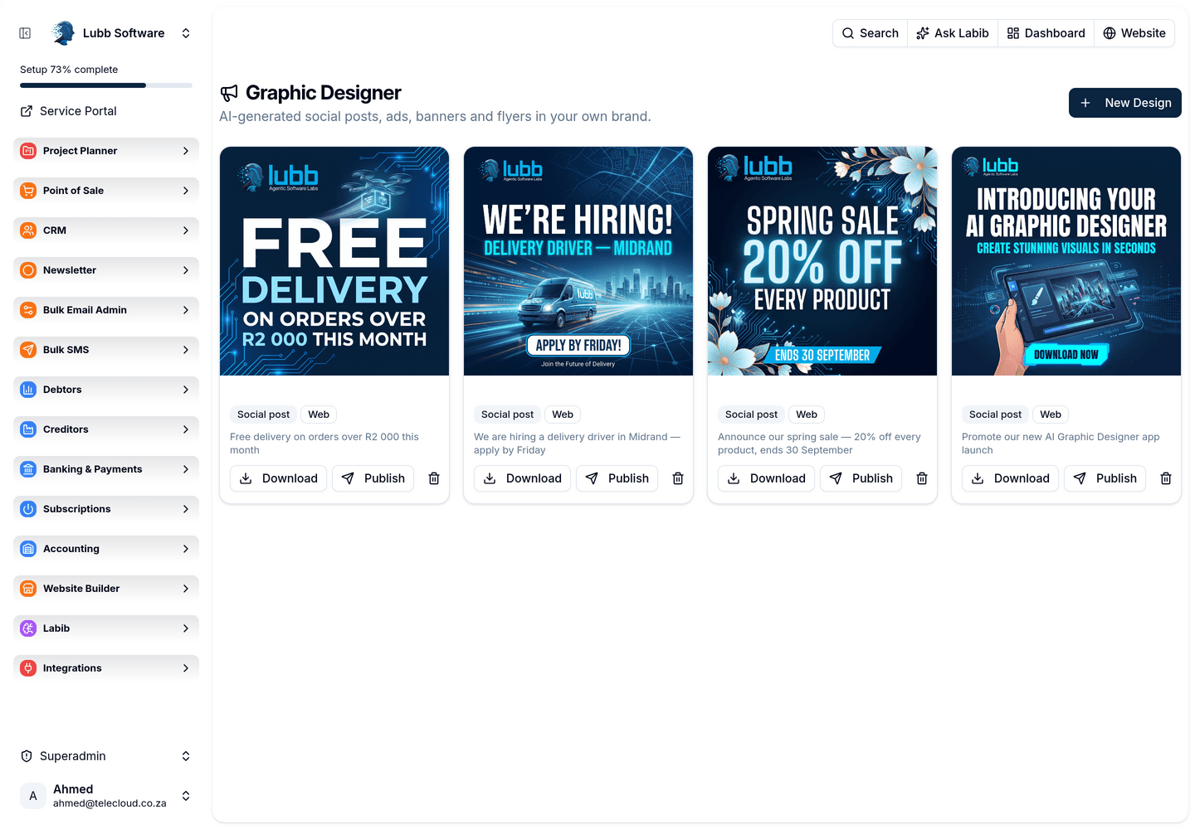Publish the We're Hiring design
Image resolution: width=1195 pixels, height=829 pixels.
617,478
